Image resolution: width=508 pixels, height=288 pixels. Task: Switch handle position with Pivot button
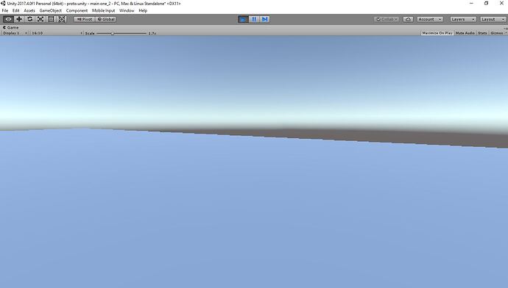pyautogui.click(x=85, y=19)
